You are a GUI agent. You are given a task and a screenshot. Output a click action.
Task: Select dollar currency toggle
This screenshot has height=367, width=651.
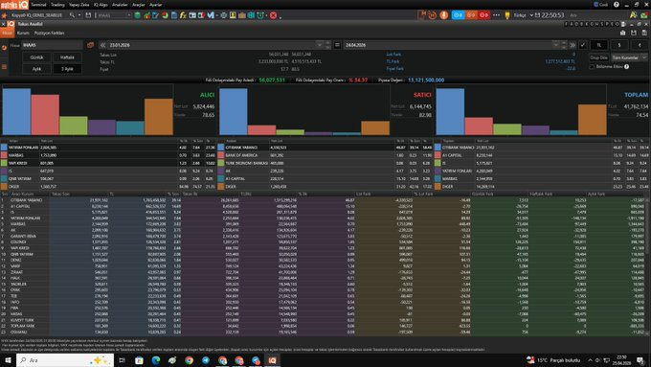tap(619, 45)
